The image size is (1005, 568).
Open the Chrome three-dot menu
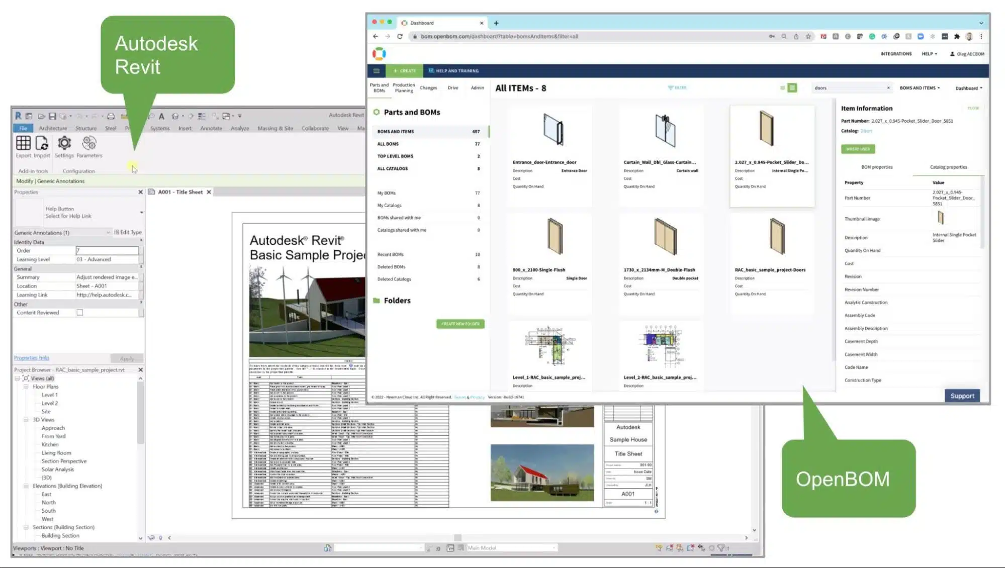981,36
